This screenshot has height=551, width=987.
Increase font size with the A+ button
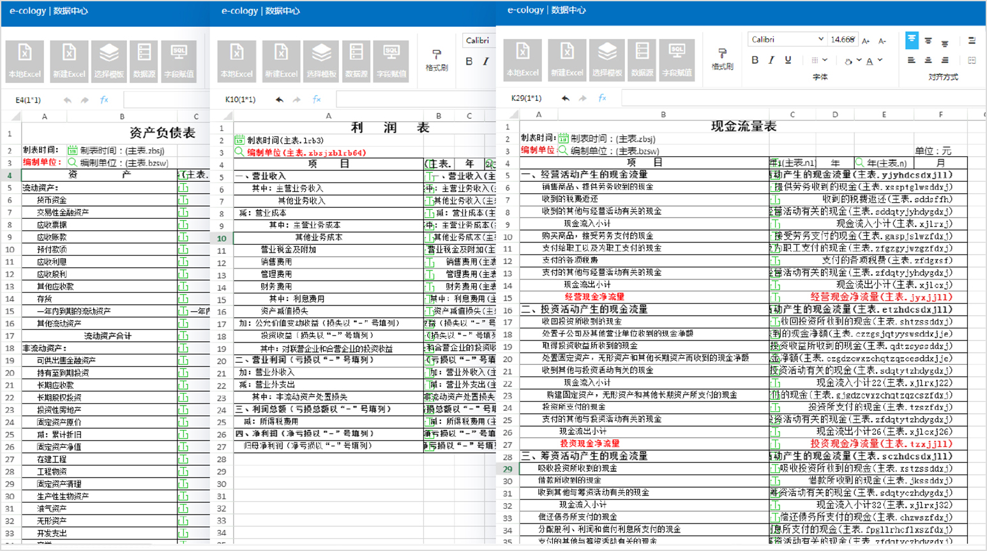(x=866, y=41)
